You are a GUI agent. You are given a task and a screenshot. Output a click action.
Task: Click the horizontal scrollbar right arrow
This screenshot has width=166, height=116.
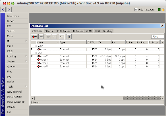tap(162, 98)
